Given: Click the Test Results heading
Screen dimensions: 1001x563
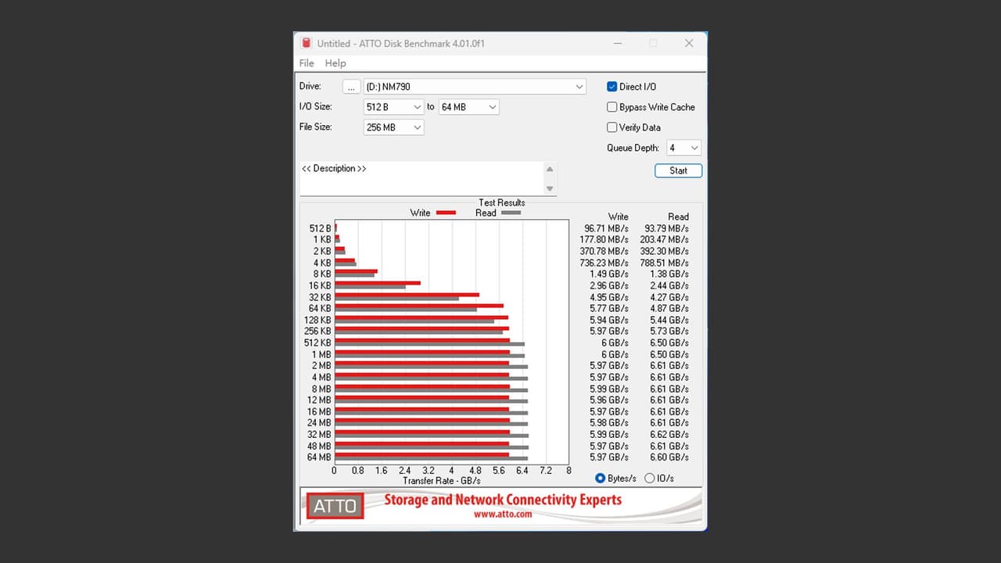Looking at the screenshot, I should pos(502,203).
